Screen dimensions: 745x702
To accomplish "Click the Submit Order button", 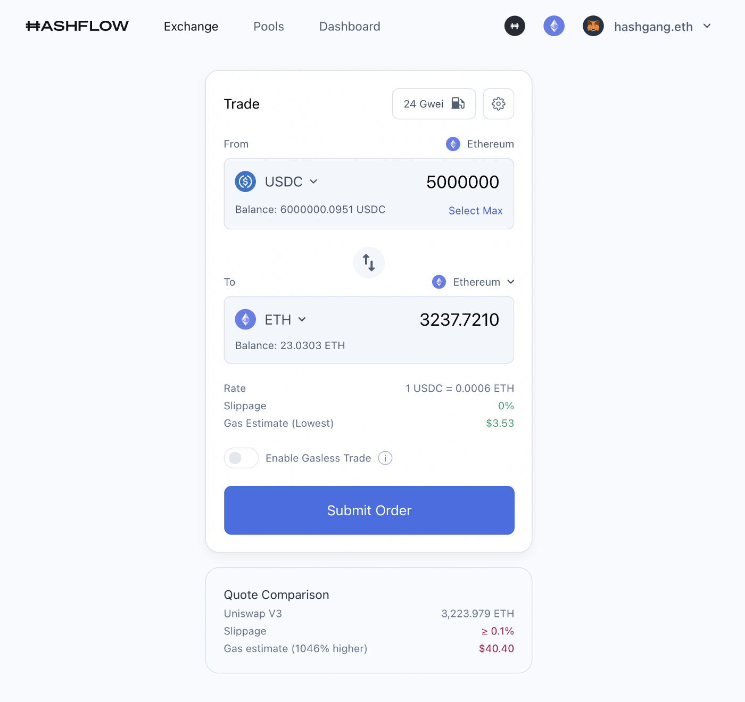I will [x=369, y=510].
